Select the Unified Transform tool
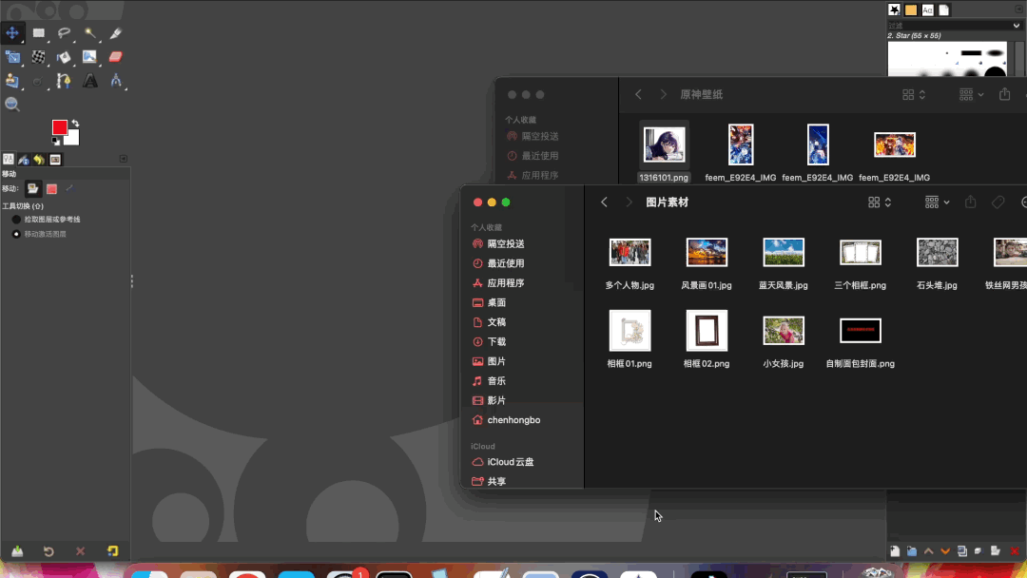1027x578 pixels. click(x=12, y=57)
